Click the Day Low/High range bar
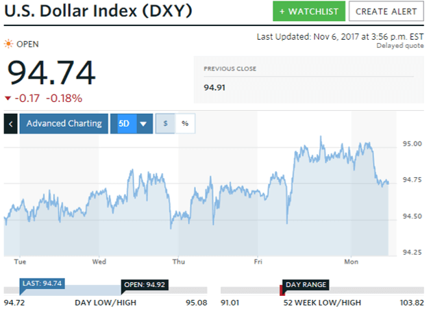This screenshot has width=431, height=315. click(x=106, y=291)
